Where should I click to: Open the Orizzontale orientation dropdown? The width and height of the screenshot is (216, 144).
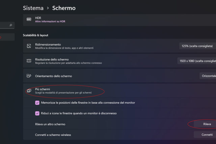point(208,76)
